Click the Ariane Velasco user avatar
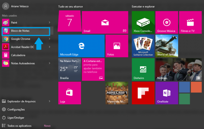 click(6, 6)
